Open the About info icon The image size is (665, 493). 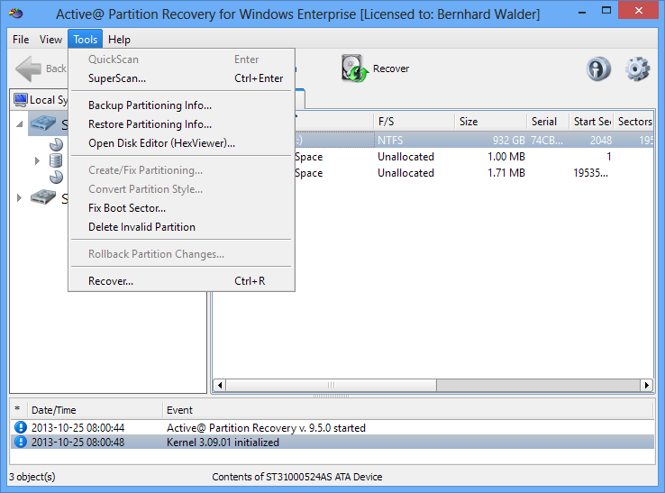pos(598,68)
